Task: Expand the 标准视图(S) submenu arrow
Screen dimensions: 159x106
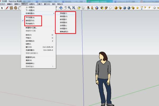Action: (54, 13)
